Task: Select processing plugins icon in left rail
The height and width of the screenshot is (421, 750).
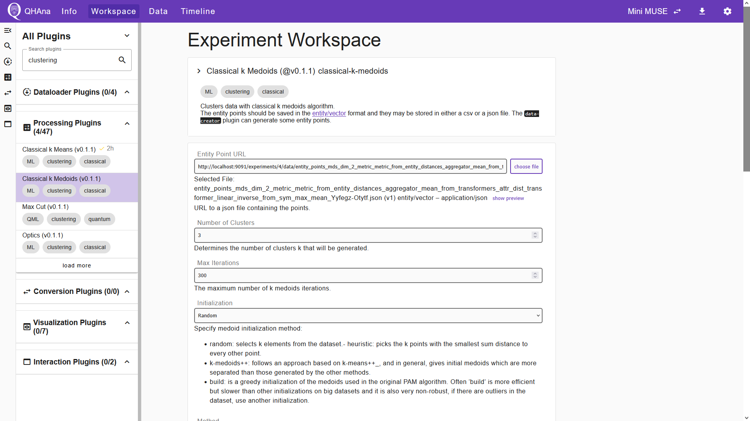Action: point(8,77)
